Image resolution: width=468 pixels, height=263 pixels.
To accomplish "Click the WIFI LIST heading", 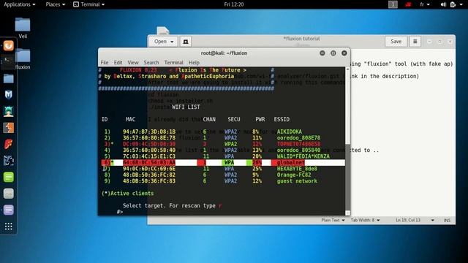I will pyautogui.click(x=186, y=107).
